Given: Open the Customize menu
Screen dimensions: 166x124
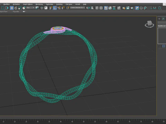Looking at the screenshot, I should pos(49,4).
